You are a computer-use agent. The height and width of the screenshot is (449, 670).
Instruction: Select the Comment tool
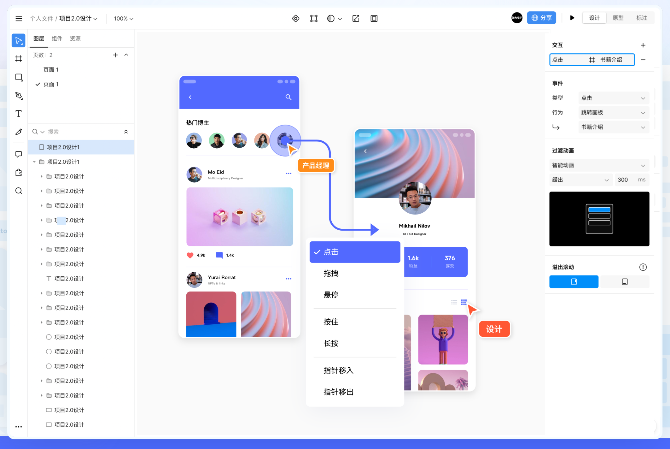tap(19, 154)
